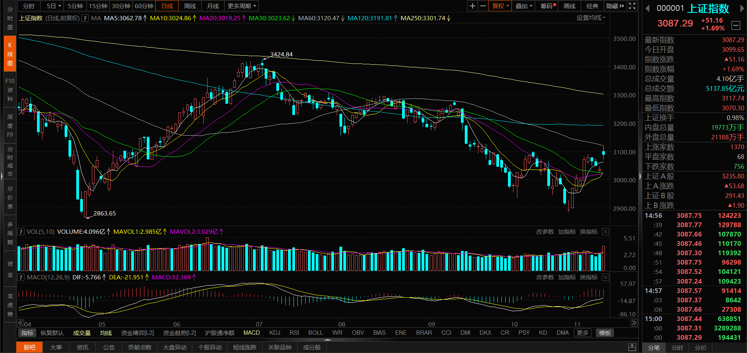This screenshot has width=747, height=353.
Task: Close the VOL indicator panel
Action: coord(605,232)
